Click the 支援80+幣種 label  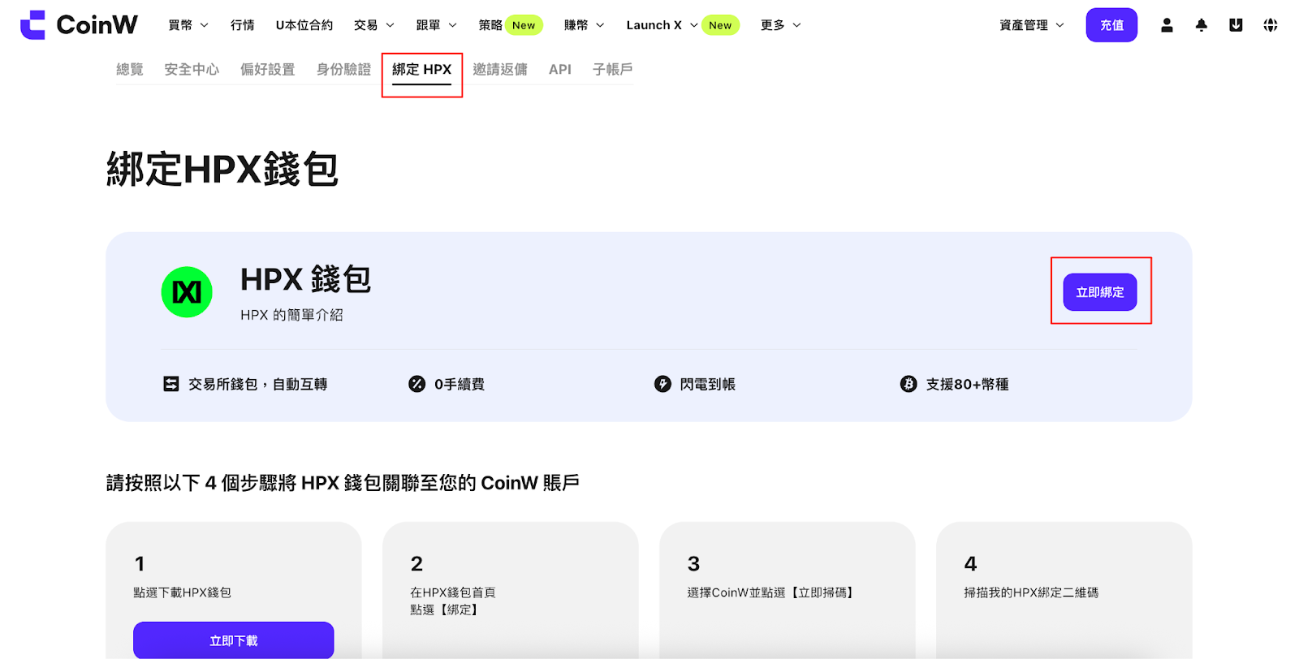pyautogui.click(x=968, y=384)
